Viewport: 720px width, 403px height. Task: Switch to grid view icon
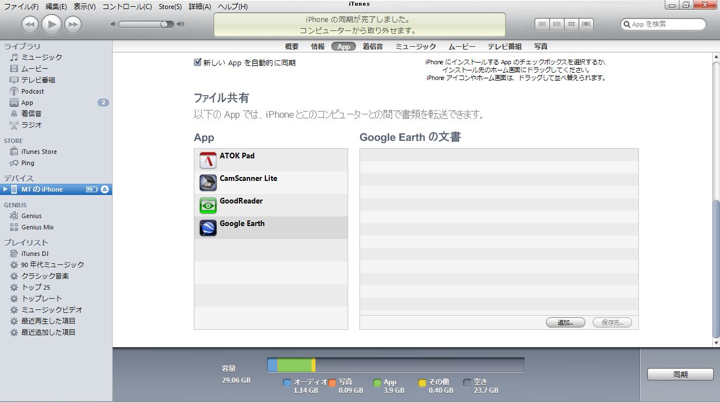572,24
